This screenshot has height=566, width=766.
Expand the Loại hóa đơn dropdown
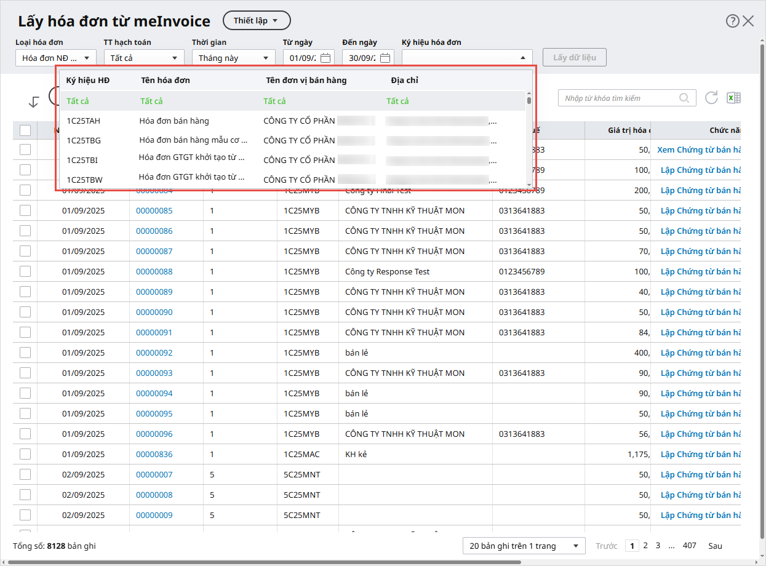[x=55, y=58]
